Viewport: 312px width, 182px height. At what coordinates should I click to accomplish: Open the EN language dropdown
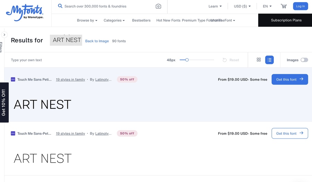point(267,6)
